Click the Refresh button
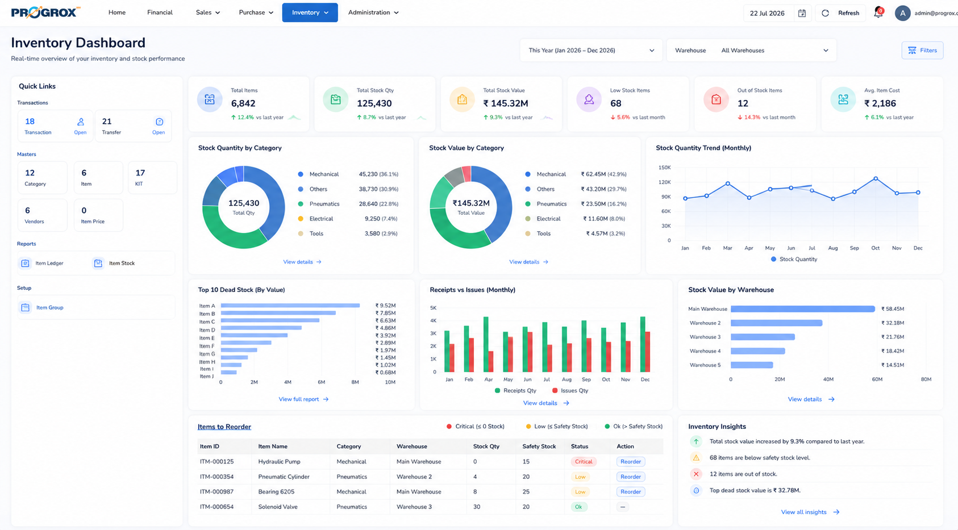 (840, 13)
